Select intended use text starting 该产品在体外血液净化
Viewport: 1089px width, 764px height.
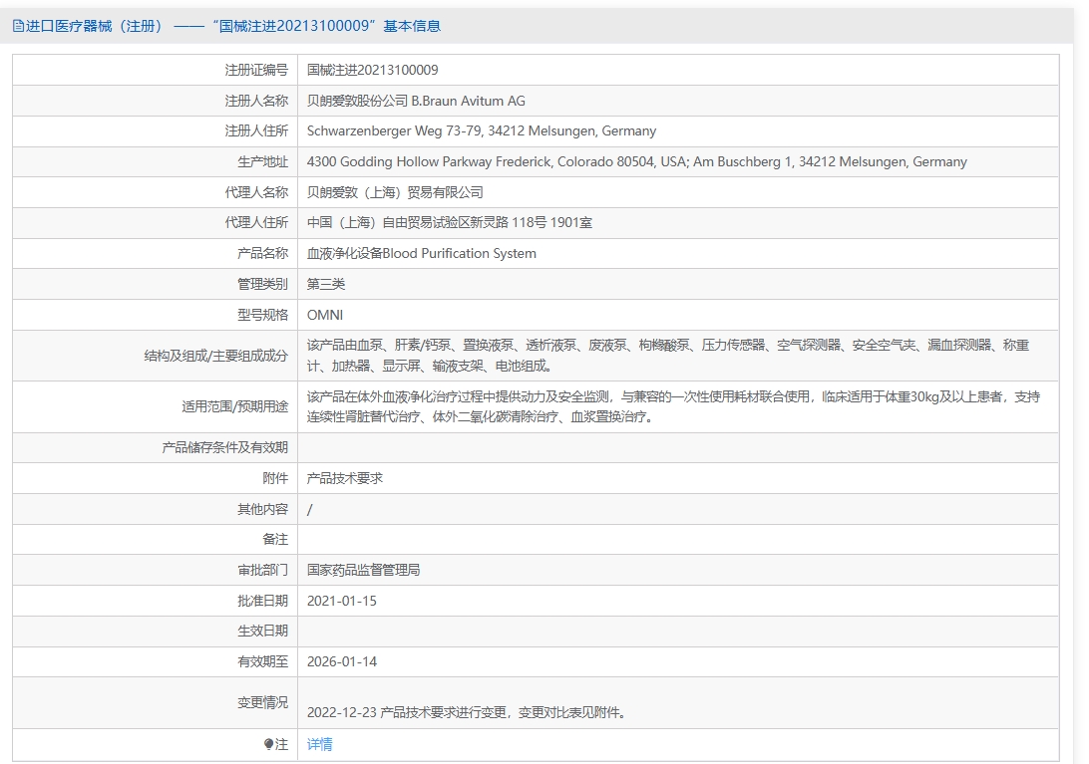[x=674, y=406]
